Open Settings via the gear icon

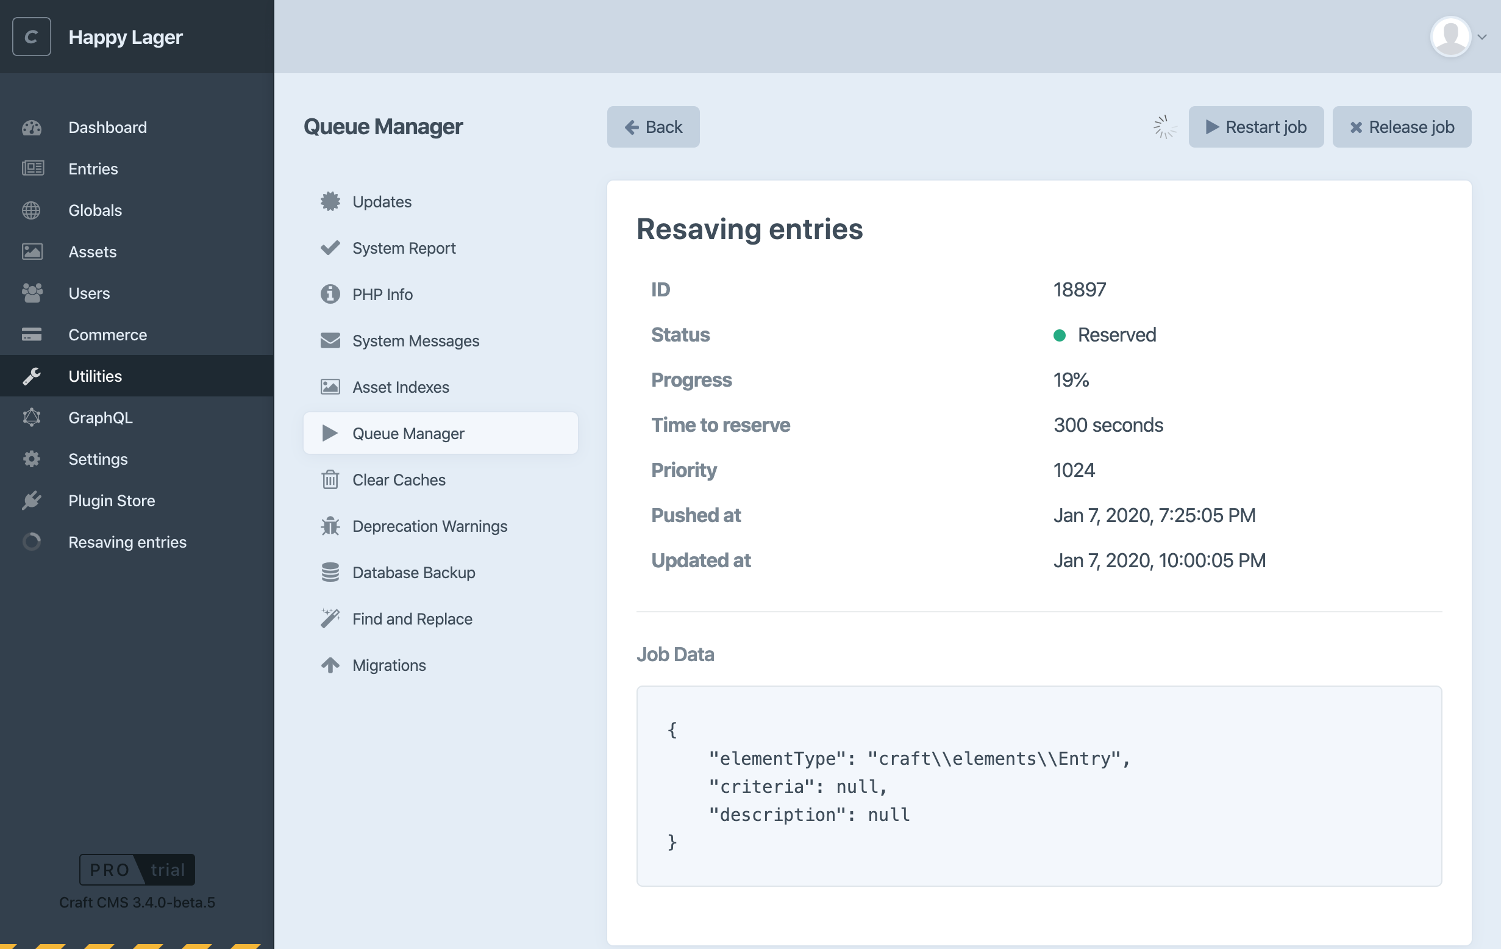[x=32, y=459]
